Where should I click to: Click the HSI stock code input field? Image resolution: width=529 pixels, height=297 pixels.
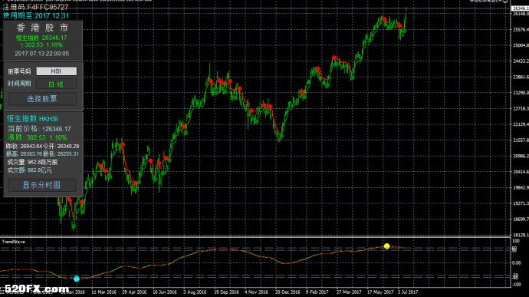[56, 71]
